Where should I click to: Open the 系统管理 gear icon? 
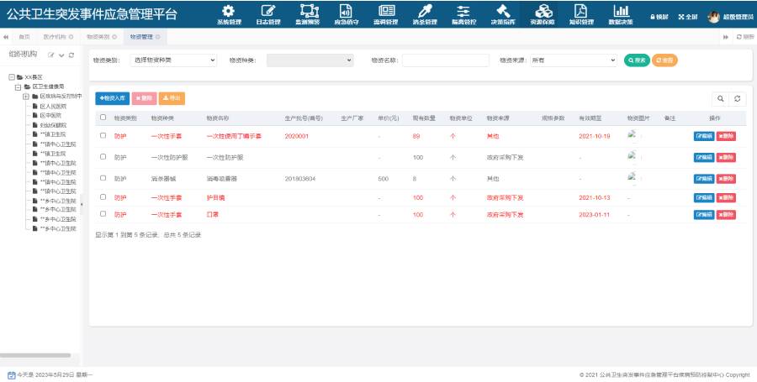[228, 11]
